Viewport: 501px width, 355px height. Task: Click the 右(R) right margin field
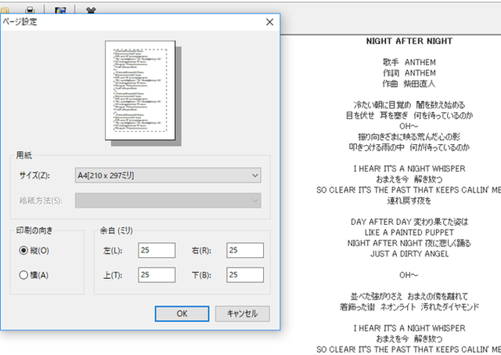tap(245, 250)
